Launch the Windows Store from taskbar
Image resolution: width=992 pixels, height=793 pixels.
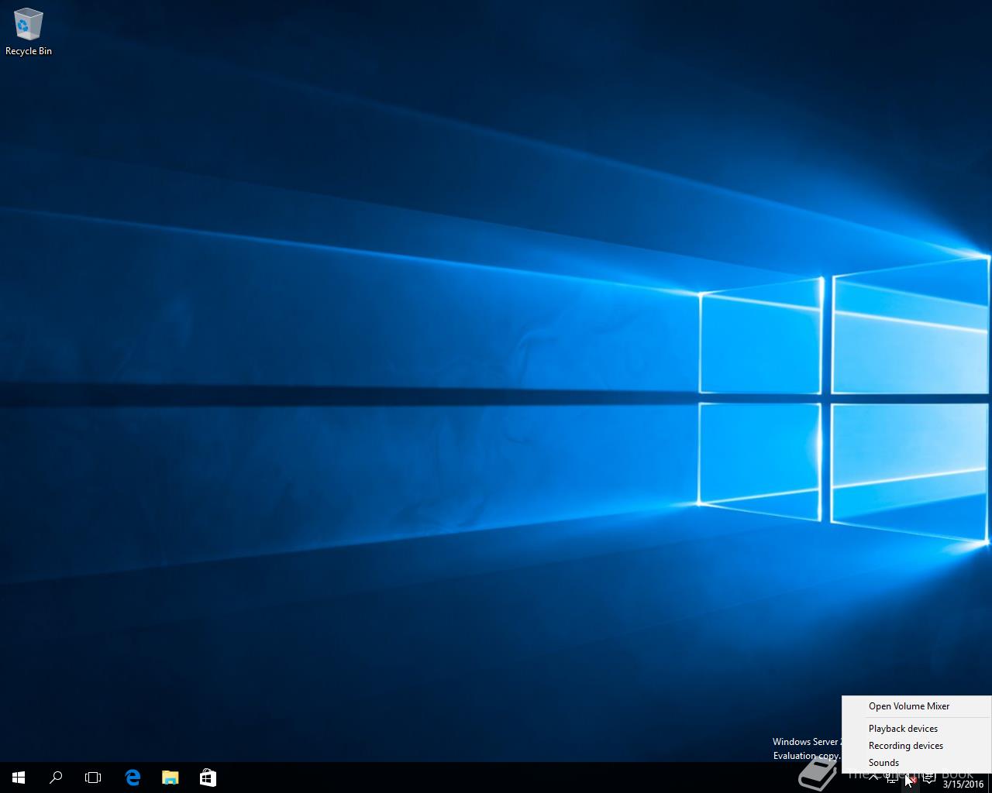(208, 778)
